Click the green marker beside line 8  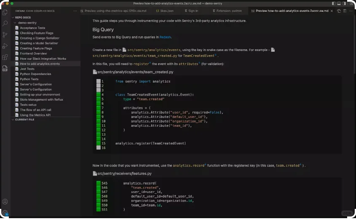(98, 112)
